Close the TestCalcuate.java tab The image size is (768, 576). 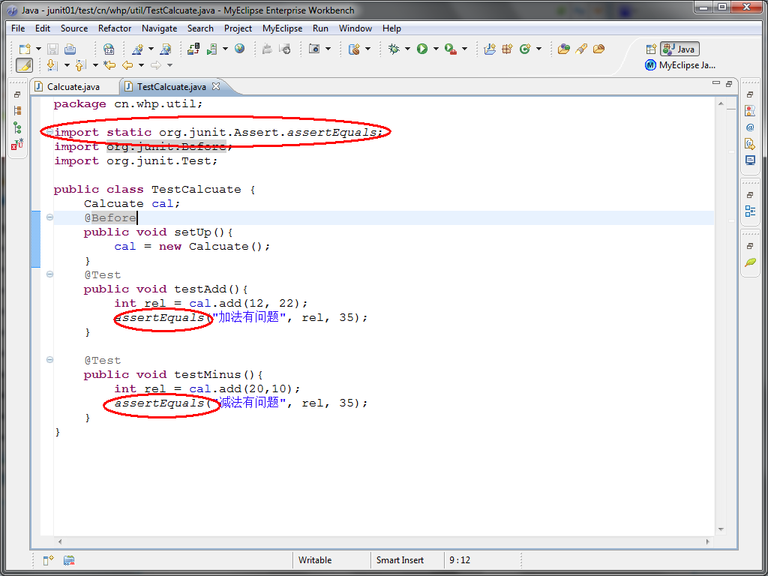tap(216, 86)
